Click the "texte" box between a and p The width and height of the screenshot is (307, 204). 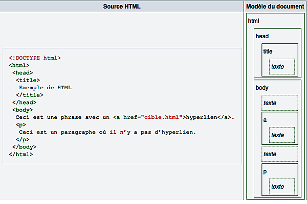pos(280,154)
